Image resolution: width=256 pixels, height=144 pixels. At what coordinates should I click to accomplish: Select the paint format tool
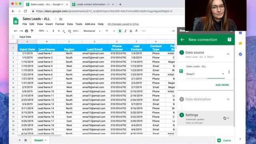(32, 31)
